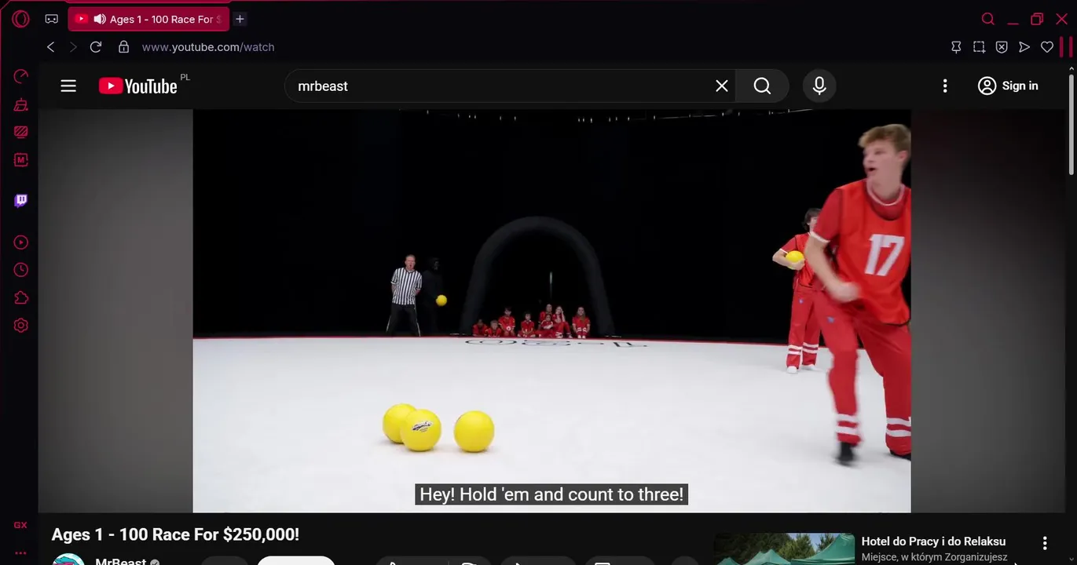Select the Ages 1 - 100 Race tab

[x=149, y=19]
